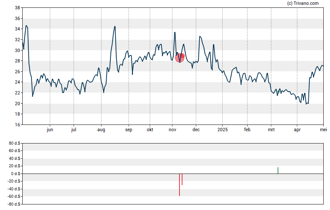Click the 'jun' x-axis label
Image resolution: width=330 pixels, height=210 pixels.
pos(50,130)
